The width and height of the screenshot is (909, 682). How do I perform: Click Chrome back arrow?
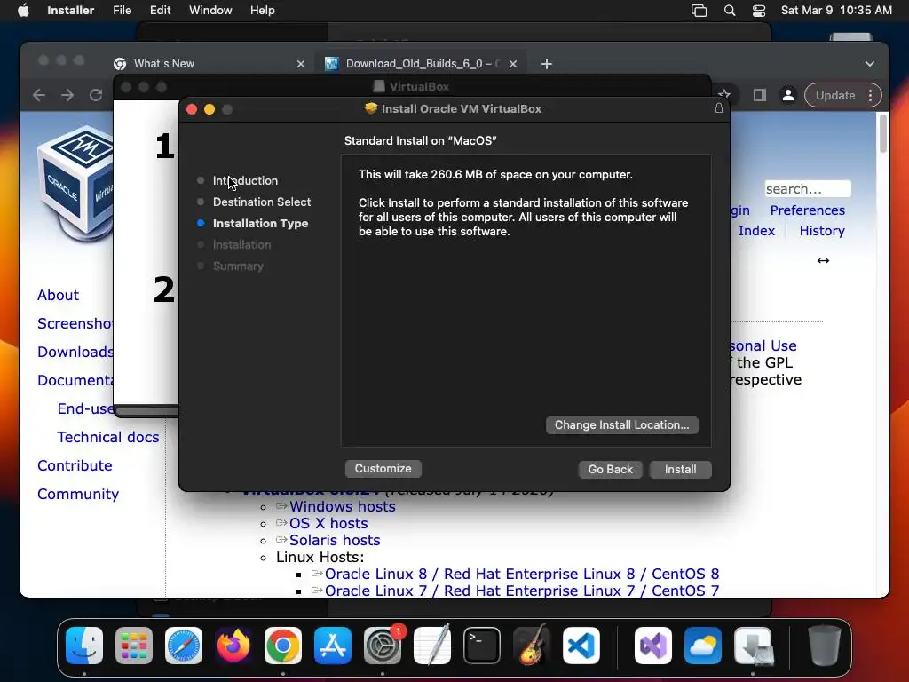pos(39,95)
